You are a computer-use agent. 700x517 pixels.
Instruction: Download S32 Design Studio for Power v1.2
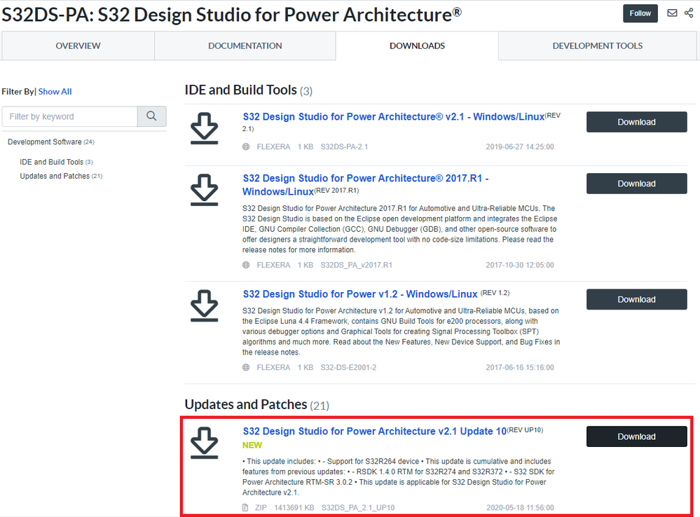(x=637, y=300)
